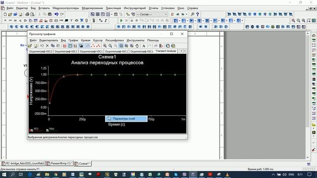Click ENG language indicator in tray
317x178 pixels.
click(x=291, y=175)
